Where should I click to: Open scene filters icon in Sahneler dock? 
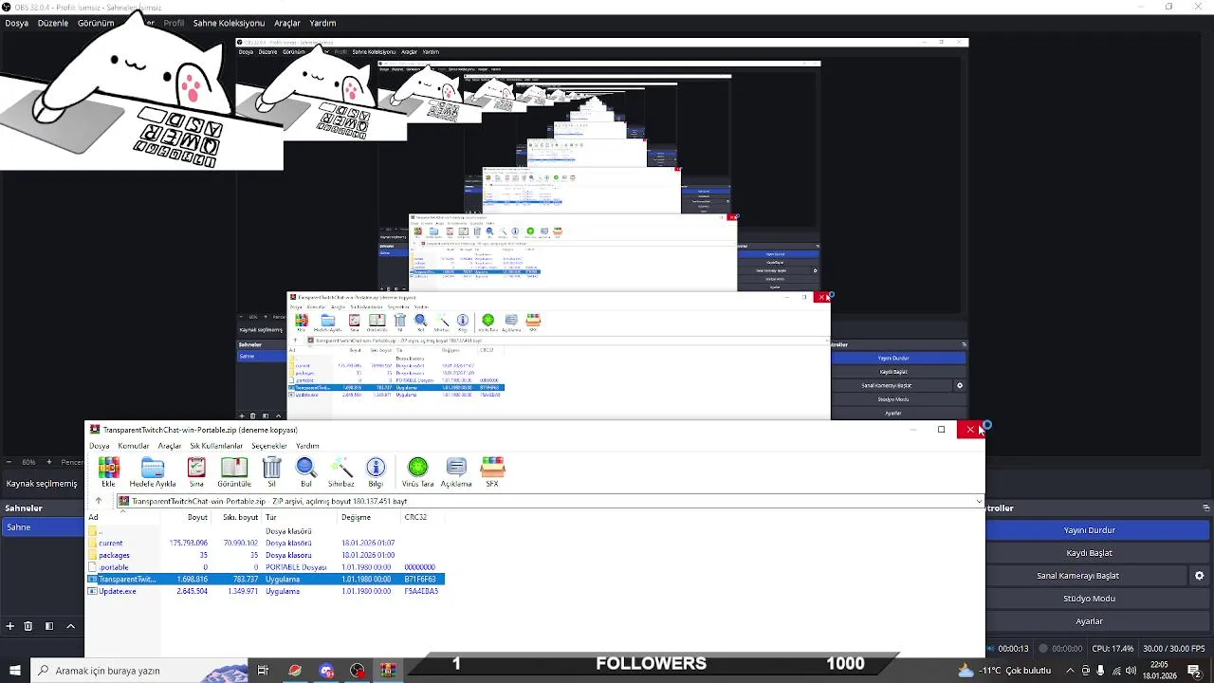pos(49,626)
